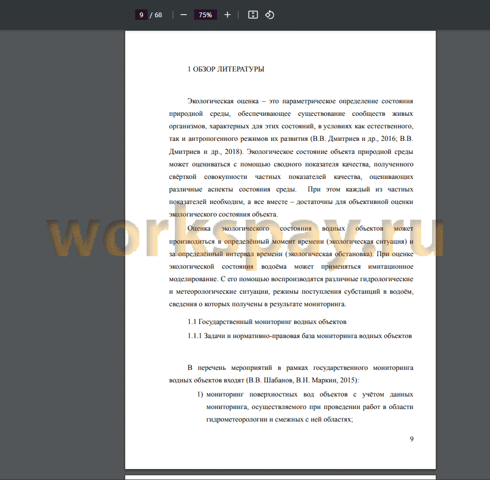The height and width of the screenshot is (480, 490).
Task: Rotate the document counterclockwise
Action: (270, 15)
